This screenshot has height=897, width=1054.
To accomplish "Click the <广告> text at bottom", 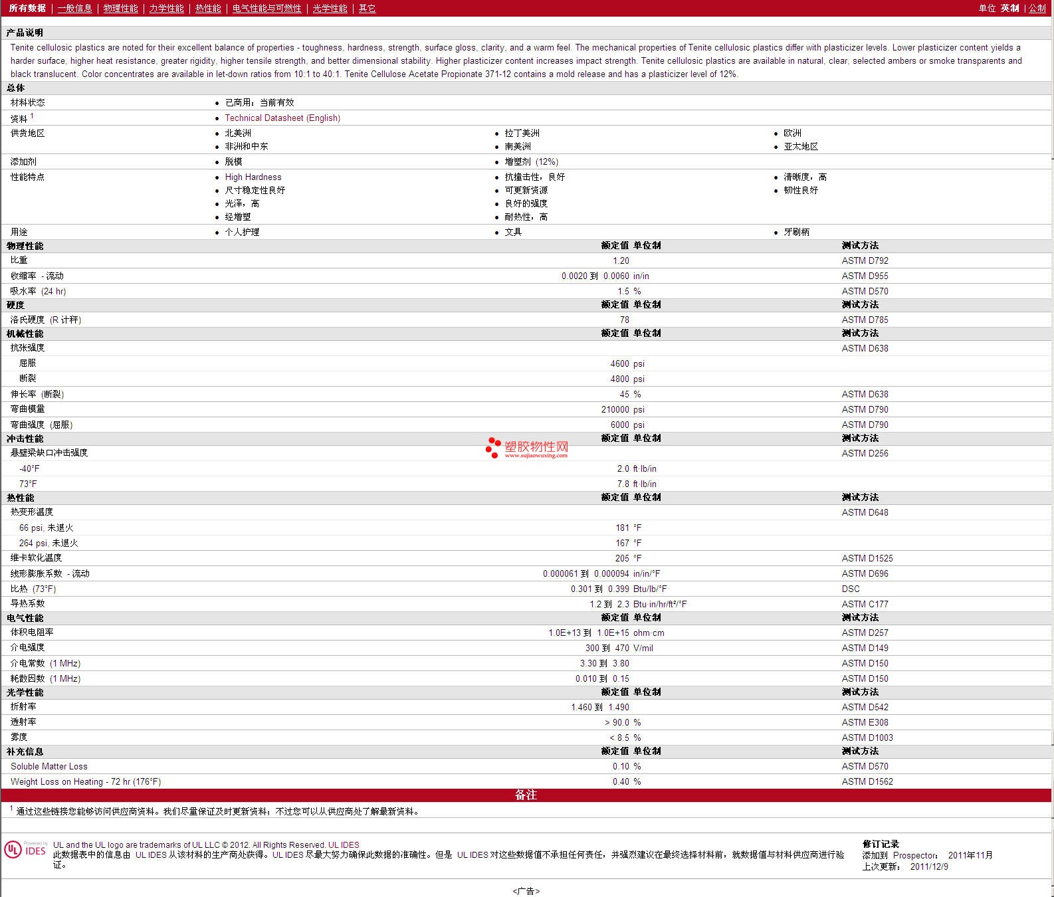I will (x=526, y=891).
